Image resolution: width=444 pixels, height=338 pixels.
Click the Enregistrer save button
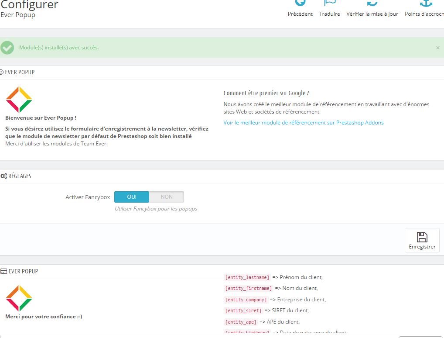(422, 240)
